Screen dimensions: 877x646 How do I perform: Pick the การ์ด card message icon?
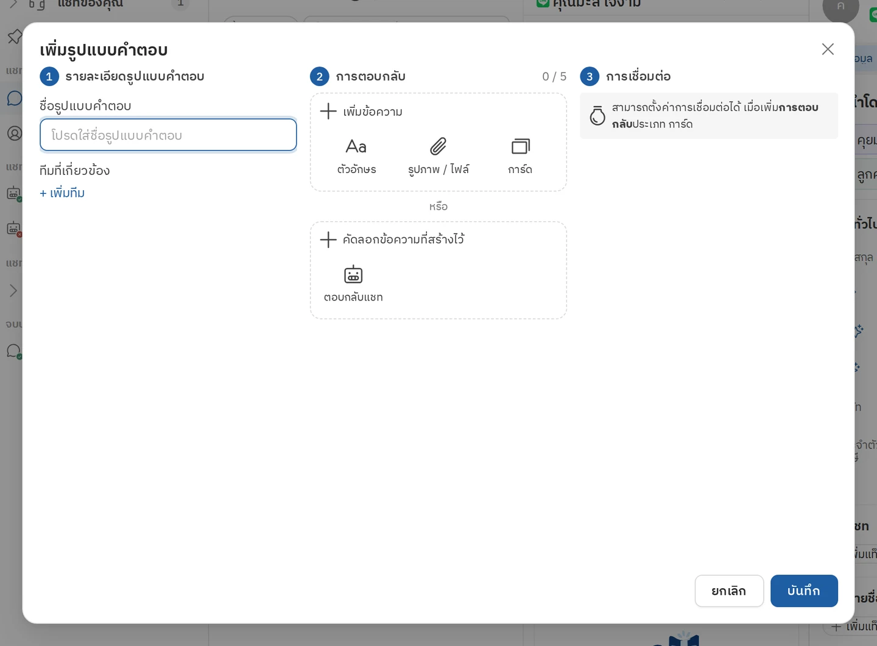point(520,146)
